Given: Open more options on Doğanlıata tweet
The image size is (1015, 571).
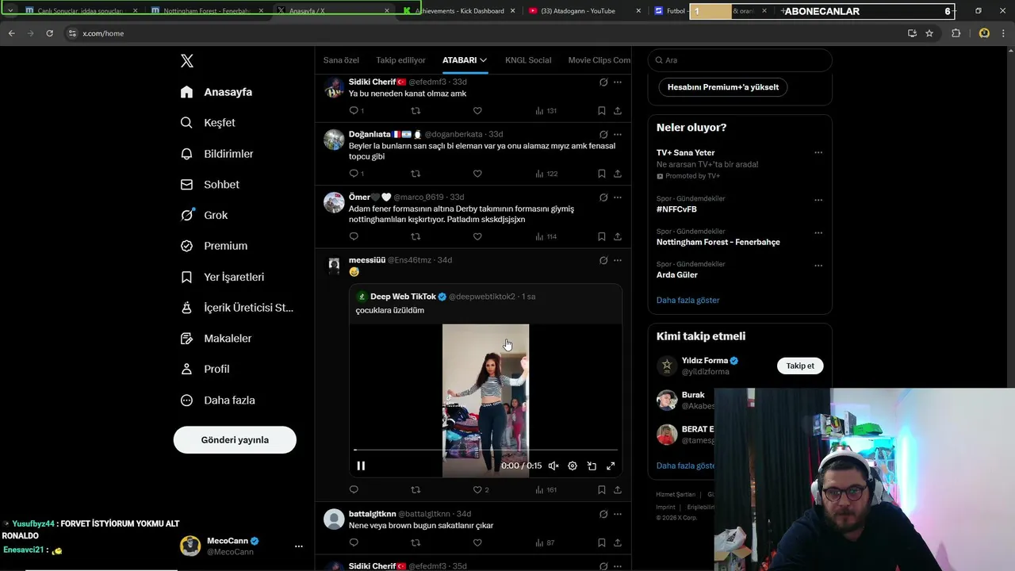Looking at the screenshot, I should tap(618, 134).
